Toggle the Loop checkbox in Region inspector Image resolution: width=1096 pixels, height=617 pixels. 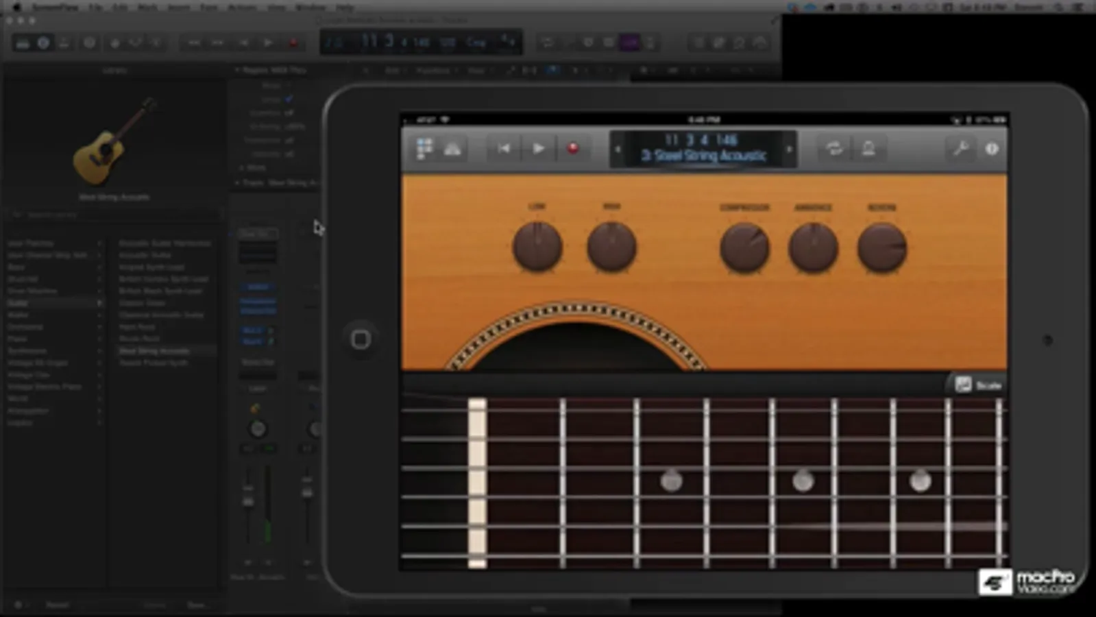[289, 99]
